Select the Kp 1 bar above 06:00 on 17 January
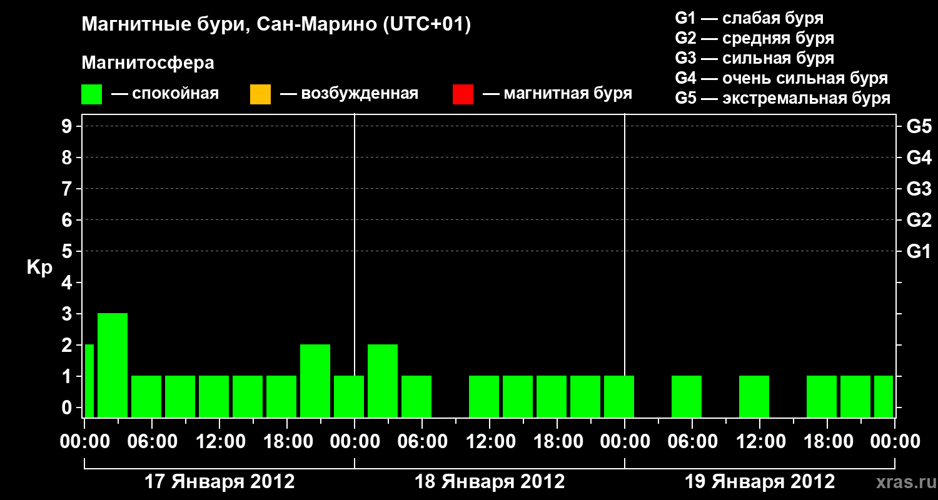 pyautogui.click(x=146, y=396)
